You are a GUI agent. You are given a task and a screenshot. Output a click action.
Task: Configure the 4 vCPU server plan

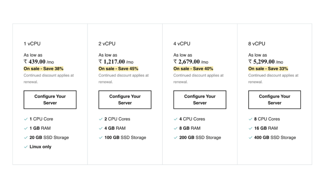point(199,100)
